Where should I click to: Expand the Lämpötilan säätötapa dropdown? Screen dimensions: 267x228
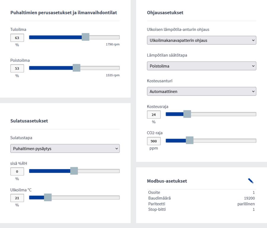[201, 66]
